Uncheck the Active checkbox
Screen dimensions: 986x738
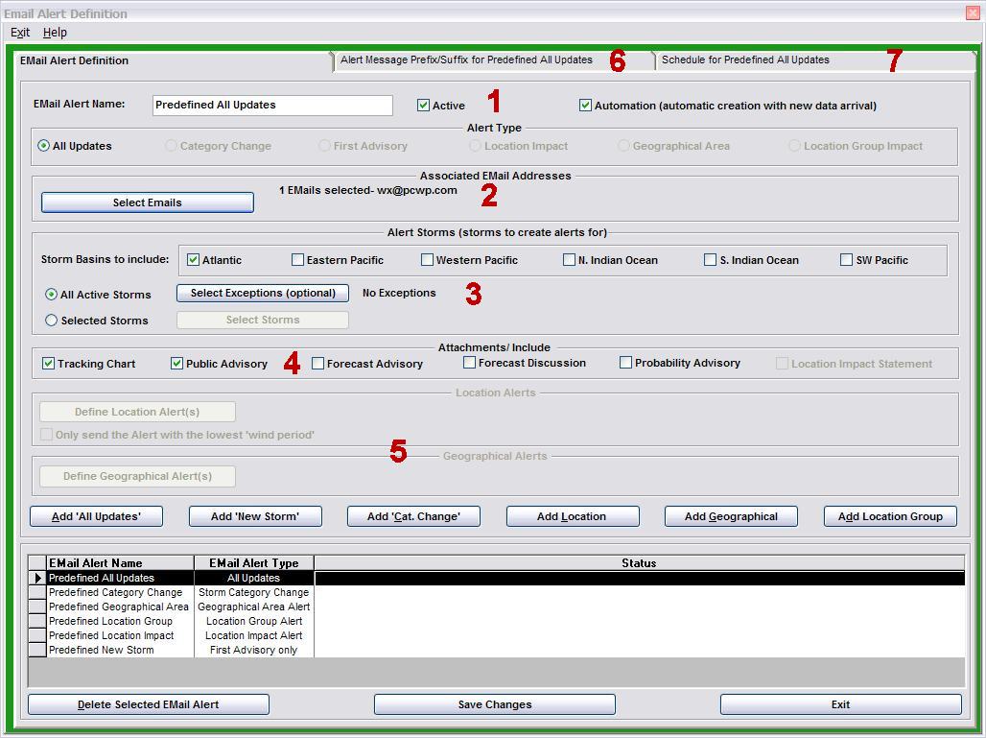[x=423, y=106]
